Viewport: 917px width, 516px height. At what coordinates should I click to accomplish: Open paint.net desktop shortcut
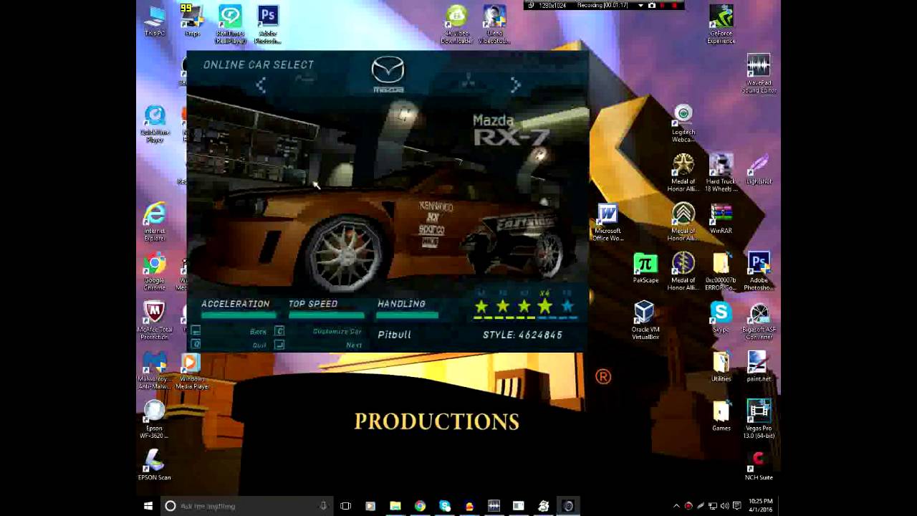coord(759,367)
